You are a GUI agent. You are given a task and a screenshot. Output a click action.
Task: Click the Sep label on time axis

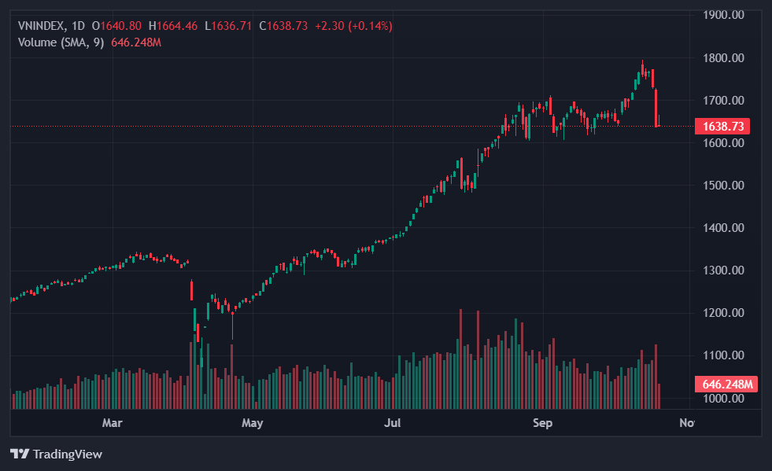click(x=542, y=423)
